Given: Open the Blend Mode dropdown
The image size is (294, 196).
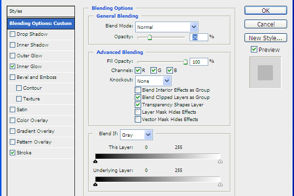Looking at the screenshot, I should [x=167, y=27].
